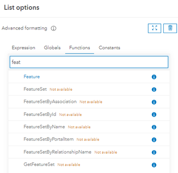Switch to the Expression tab
The width and height of the screenshot is (178, 173).
(x=24, y=48)
